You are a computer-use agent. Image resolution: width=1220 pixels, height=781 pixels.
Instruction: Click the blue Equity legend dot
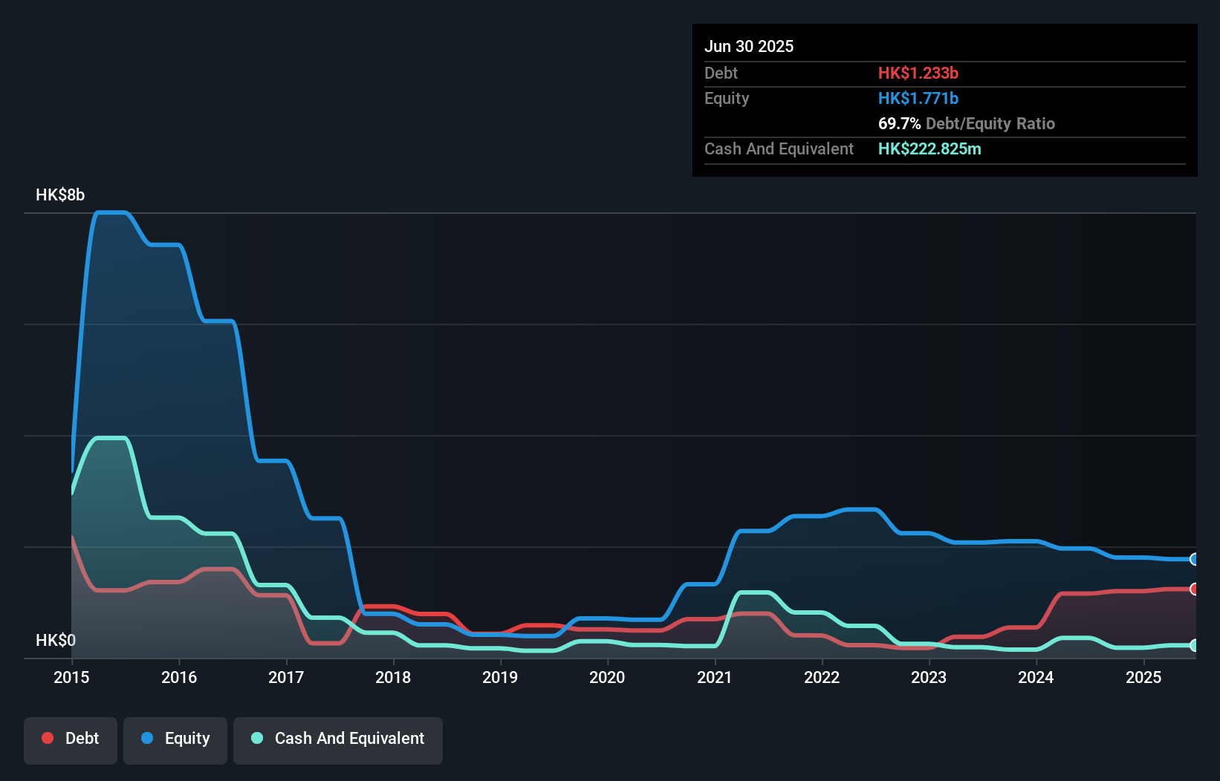point(146,738)
